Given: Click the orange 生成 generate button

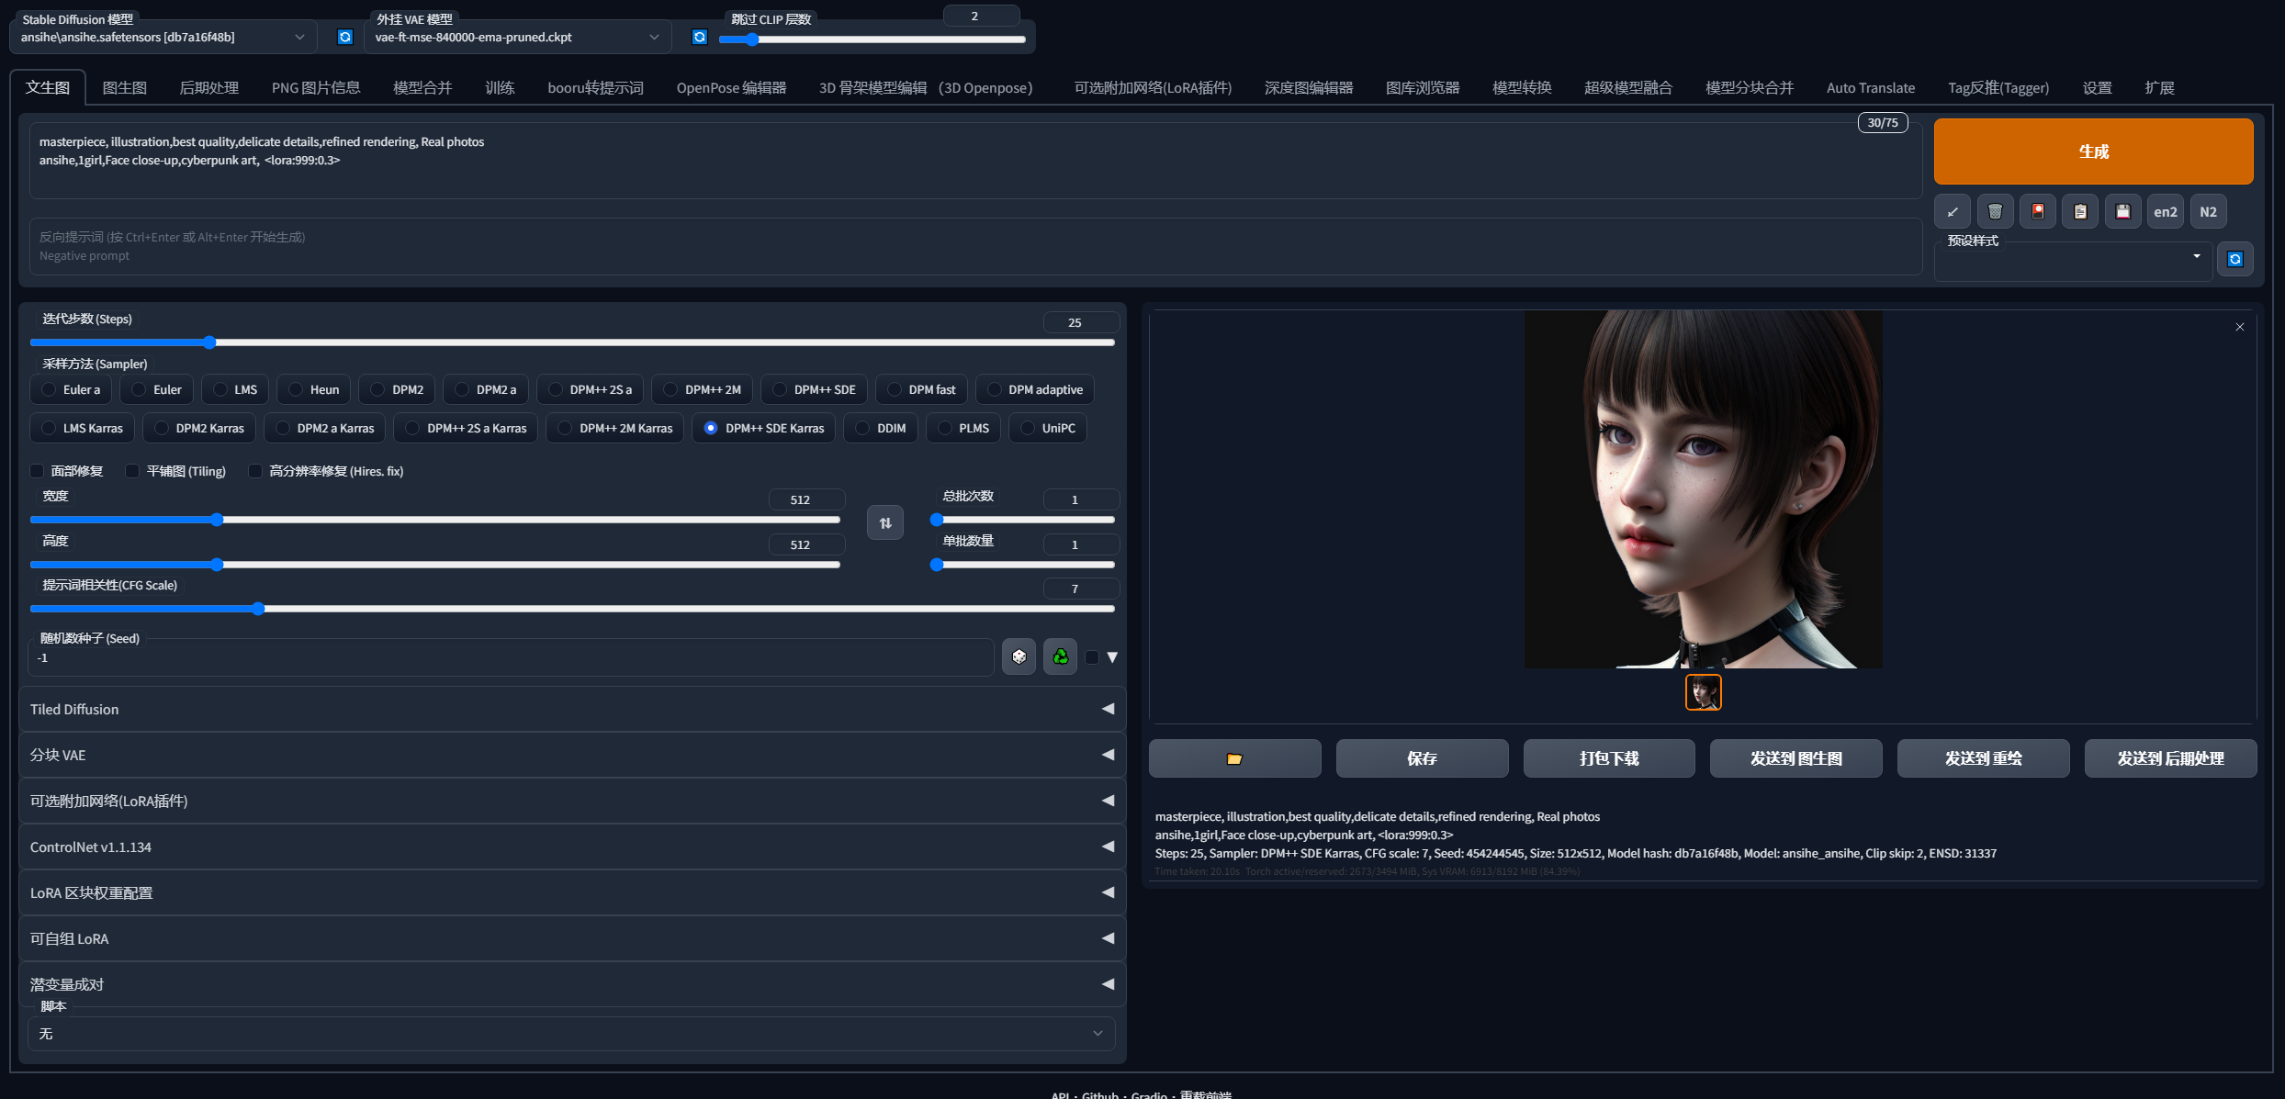Looking at the screenshot, I should (x=2093, y=151).
